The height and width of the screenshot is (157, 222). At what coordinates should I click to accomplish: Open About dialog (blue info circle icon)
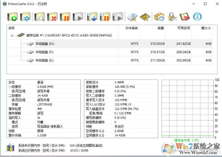pos(197,17)
